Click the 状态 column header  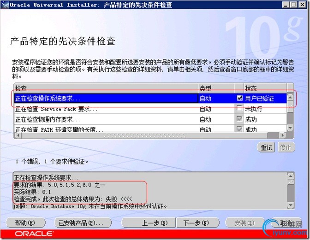[x=265, y=88]
